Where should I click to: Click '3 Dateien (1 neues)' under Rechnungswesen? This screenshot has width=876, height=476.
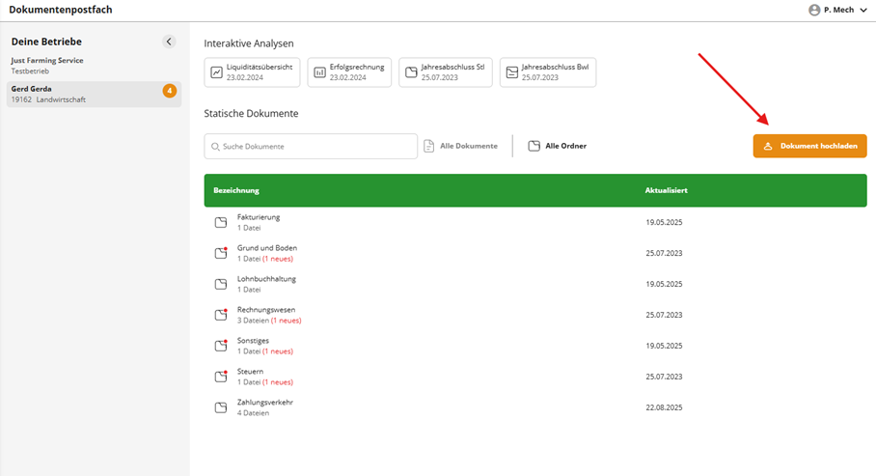point(269,321)
